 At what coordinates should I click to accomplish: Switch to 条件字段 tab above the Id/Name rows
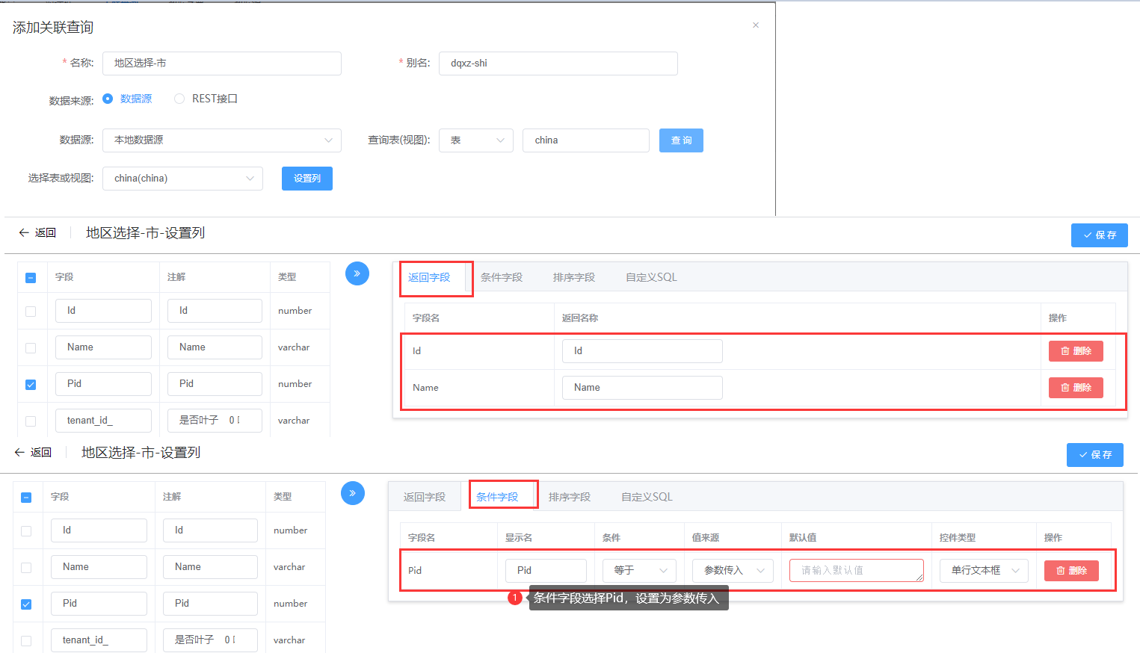(x=502, y=277)
